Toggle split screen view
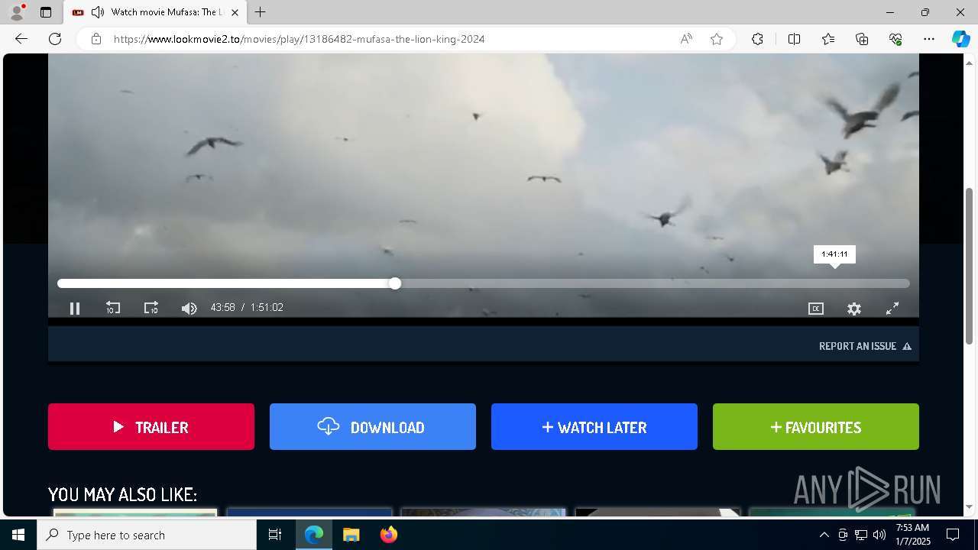 pos(794,39)
